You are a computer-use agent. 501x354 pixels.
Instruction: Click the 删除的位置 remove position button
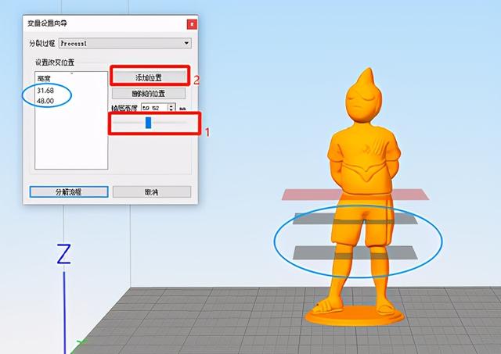149,94
